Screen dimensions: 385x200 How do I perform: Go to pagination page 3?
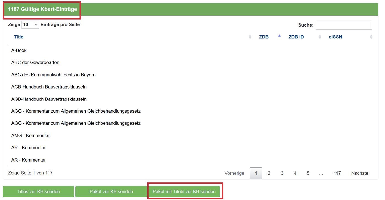(x=282, y=173)
